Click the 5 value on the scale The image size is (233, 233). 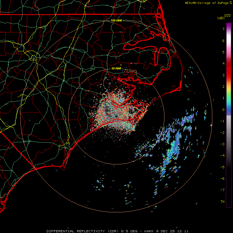pos(223,52)
